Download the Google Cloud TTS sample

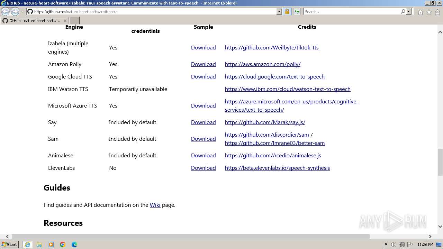[x=204, y=76]
